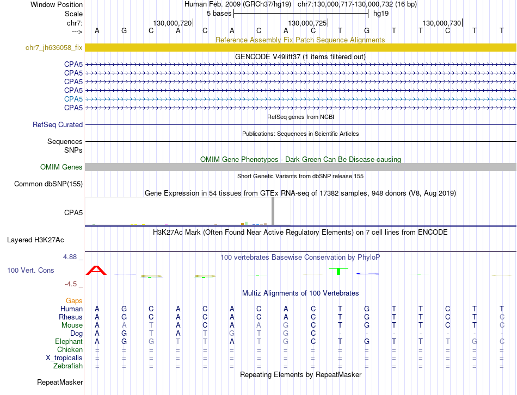
Task: Click the "hg19" label beside the scale bar
Action: 381,14
